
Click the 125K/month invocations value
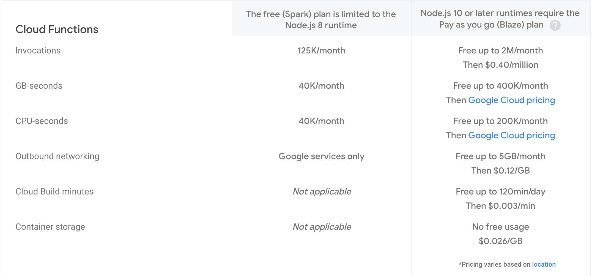pyautogui.click(x=321, y=50)
